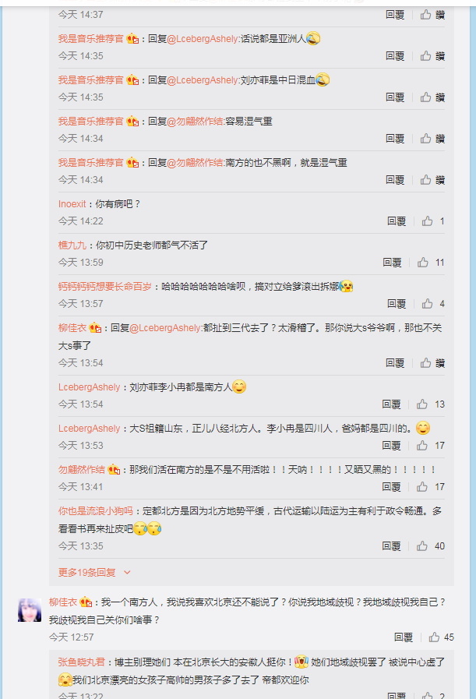Open 我是音乐推荐官 profile in 亚洲人 reply
This screenshot has height=699, width=476.
90,39
